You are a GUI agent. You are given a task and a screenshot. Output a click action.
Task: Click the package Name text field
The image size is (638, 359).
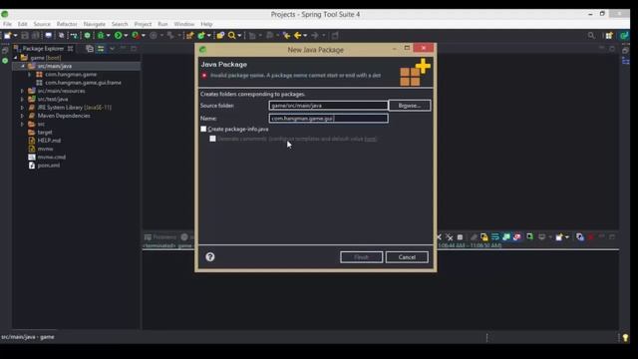point(328,119)
